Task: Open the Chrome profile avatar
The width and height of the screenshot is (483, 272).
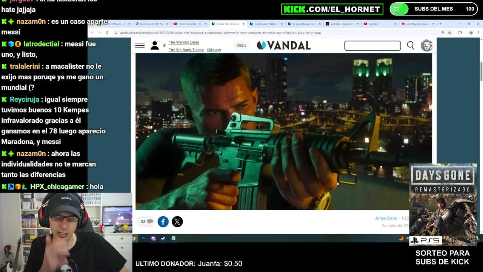Action: coord(471,33)
